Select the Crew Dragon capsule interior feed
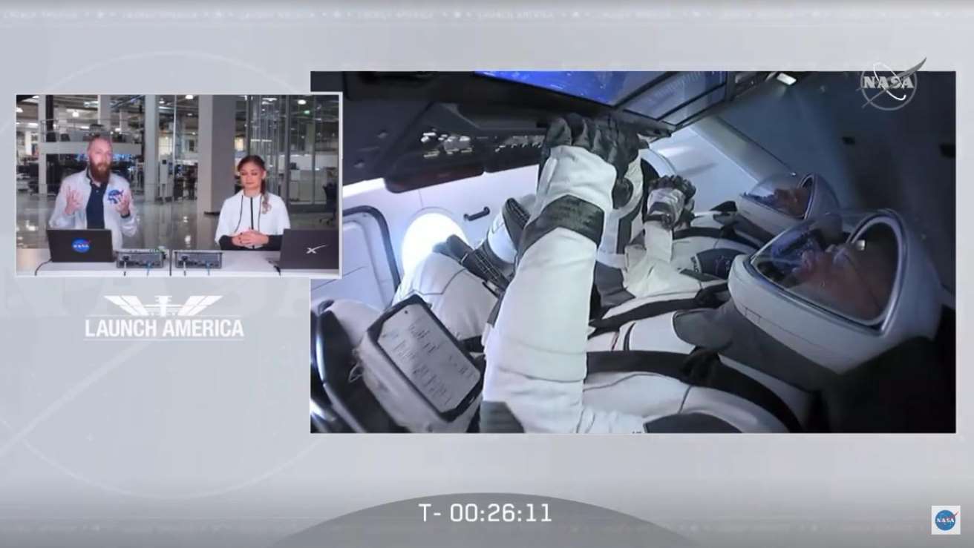The height and width of the screenshot is (548, 974). 633,252
